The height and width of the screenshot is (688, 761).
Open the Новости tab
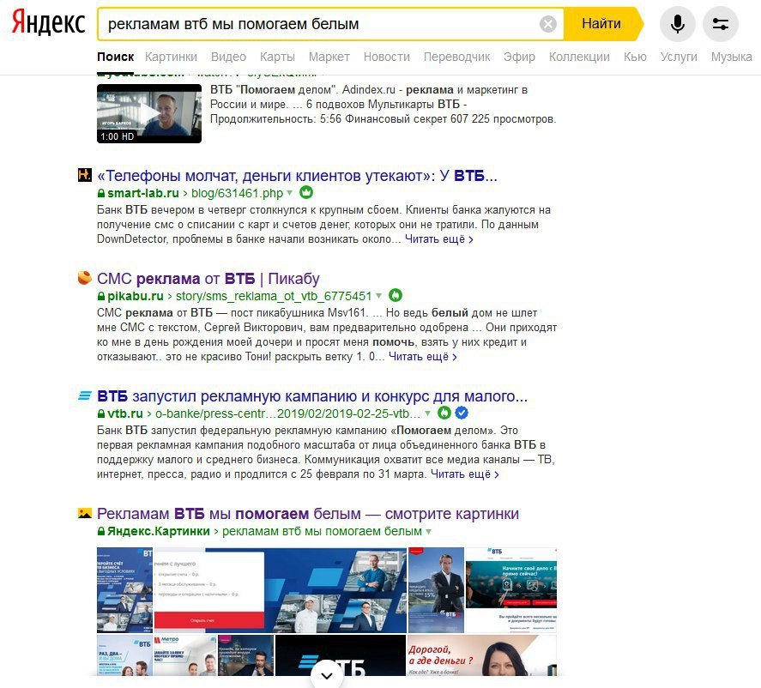click(x=386, y=57)
